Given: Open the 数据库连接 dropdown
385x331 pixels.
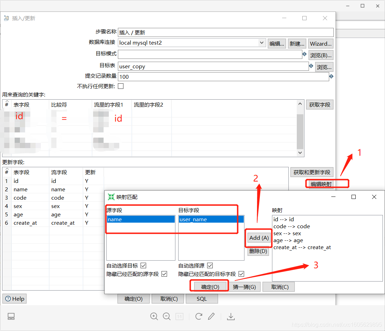Looking at the screenshot, I should click(x=262, y=43).
